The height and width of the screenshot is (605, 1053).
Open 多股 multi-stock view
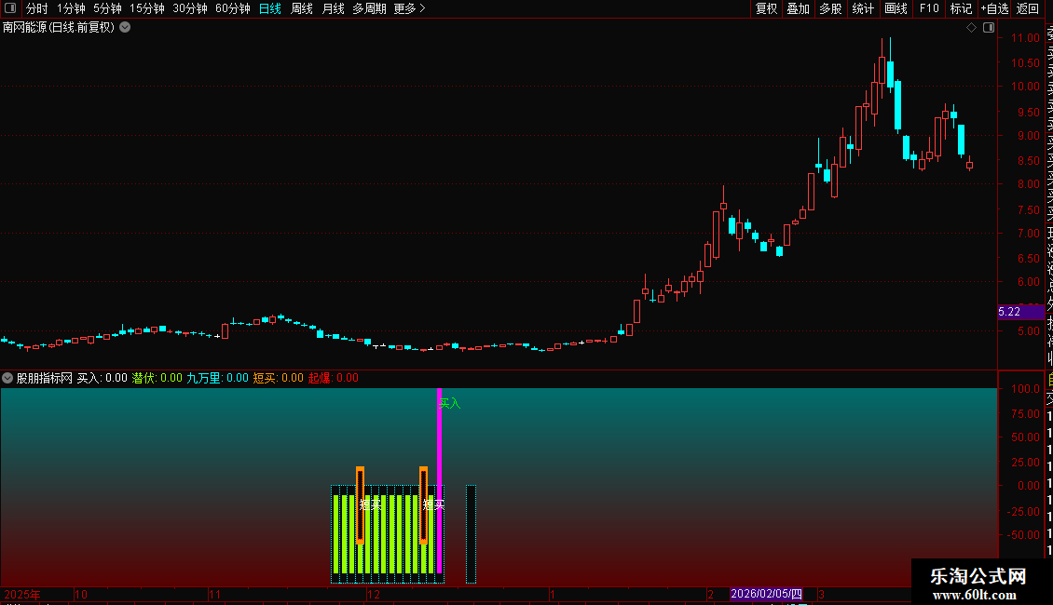(x=830, y=8)
